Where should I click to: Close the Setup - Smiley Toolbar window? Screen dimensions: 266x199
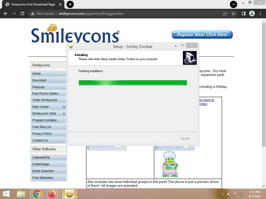pos(192,45)
